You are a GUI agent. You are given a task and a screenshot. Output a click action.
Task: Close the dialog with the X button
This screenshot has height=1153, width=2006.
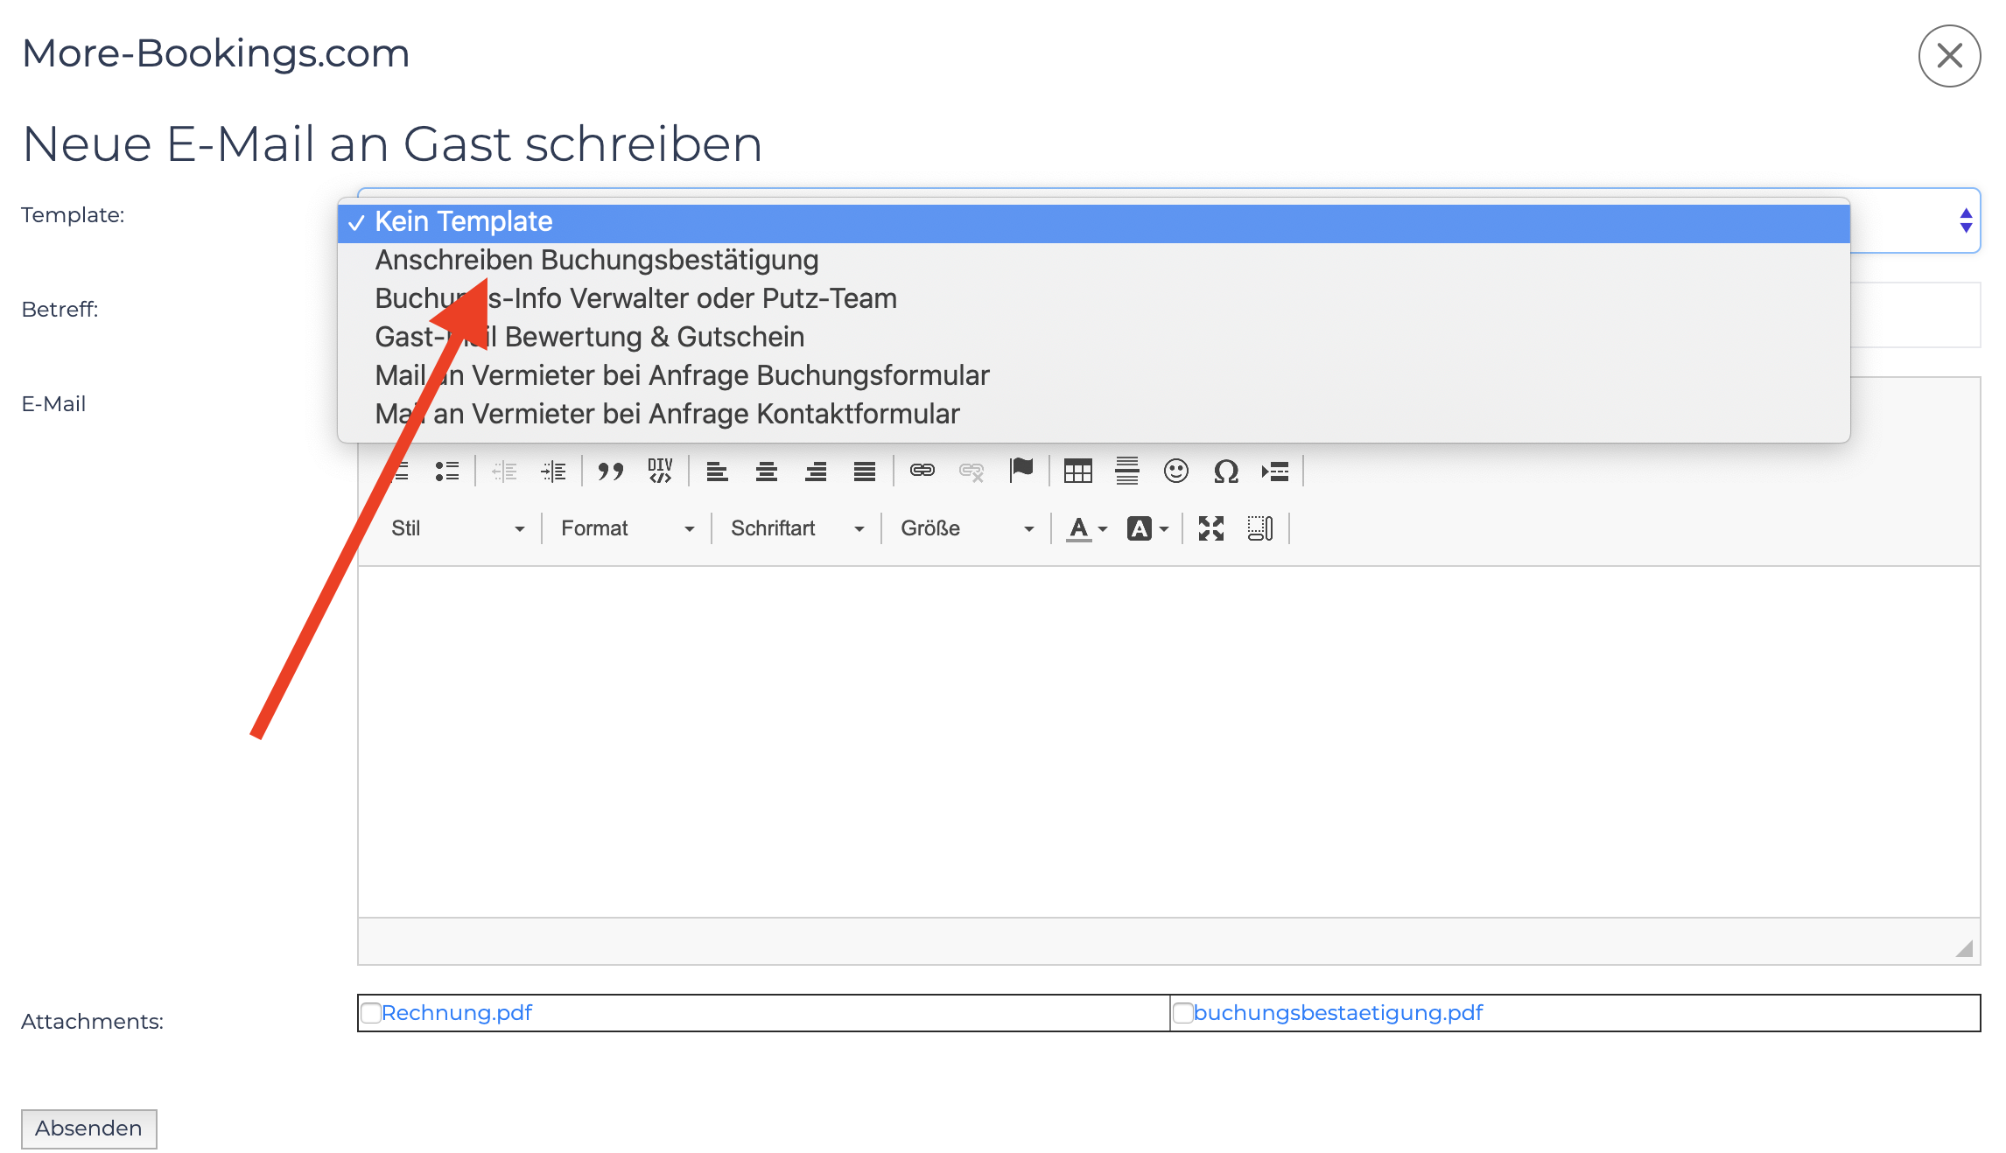(x=1949, y=56)
